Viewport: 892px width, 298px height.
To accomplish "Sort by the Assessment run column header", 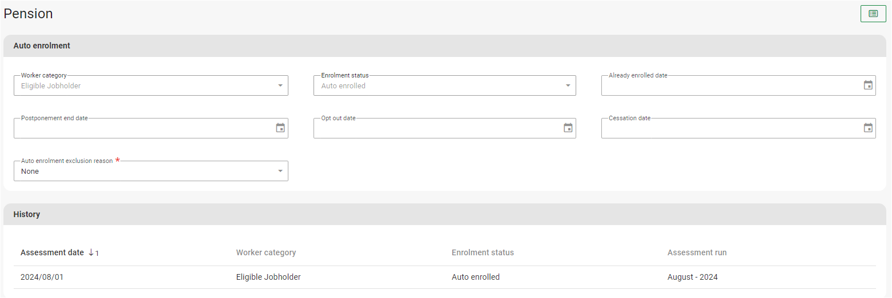I will 697,252.
